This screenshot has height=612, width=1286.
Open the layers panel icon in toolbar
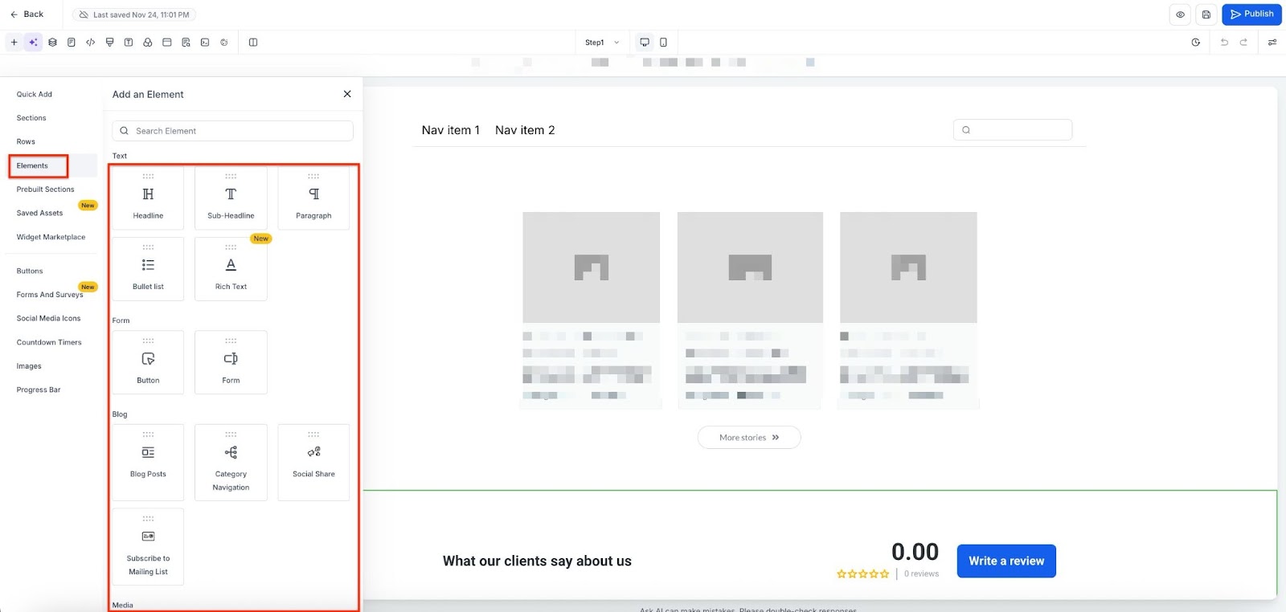(x=52, y=43)
